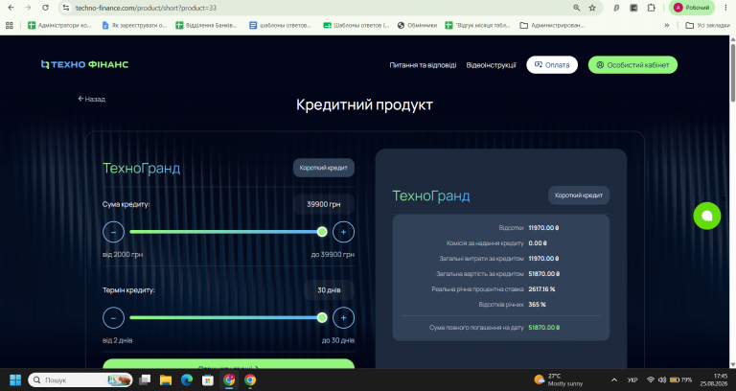Click the loan amount slider handle
736x391 pixels.
coord(322,231)
